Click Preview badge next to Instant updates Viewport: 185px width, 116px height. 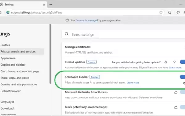pos(91,62)
